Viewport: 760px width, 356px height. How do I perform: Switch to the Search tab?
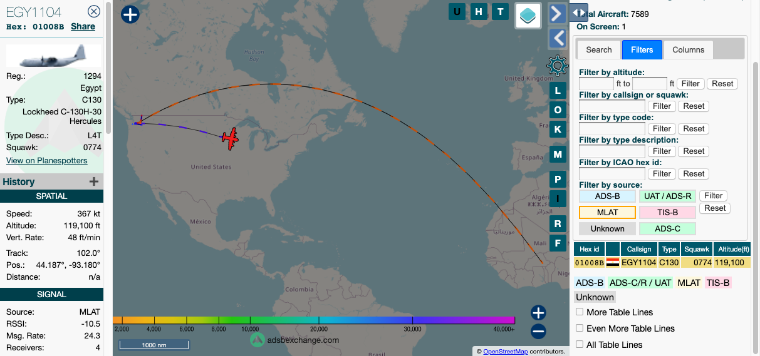coord(599,49)
